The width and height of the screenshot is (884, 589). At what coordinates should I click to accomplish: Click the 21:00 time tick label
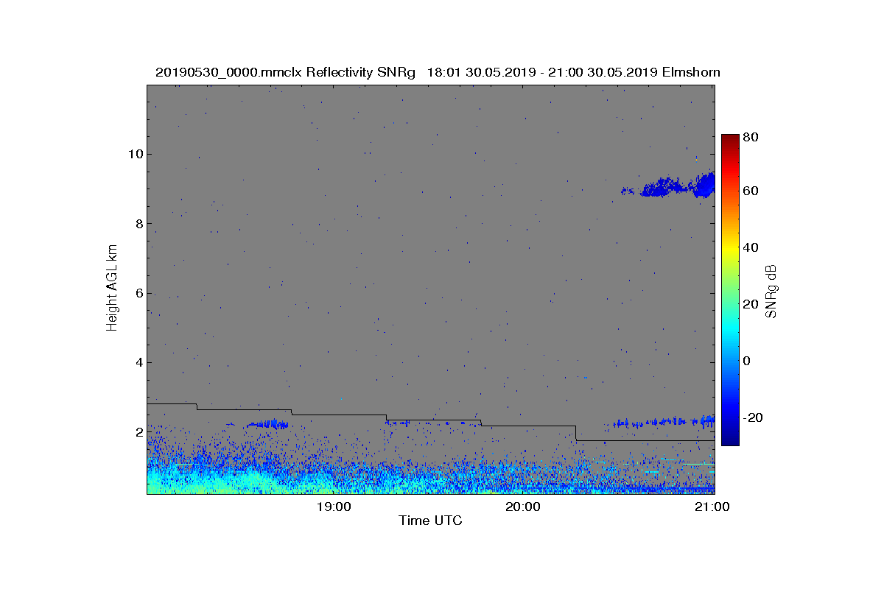tap(712, 507)
